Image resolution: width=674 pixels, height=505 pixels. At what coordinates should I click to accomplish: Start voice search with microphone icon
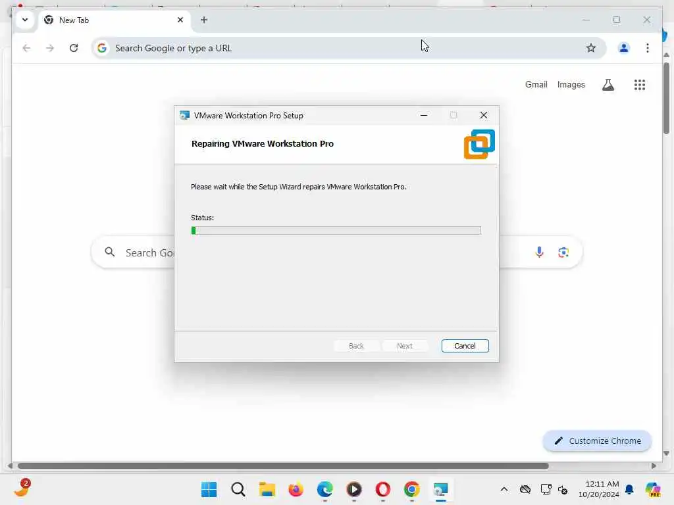(x=539, y=252)
